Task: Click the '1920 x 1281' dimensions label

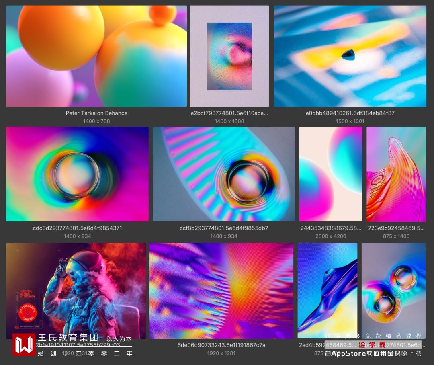Action: tap(221, 353)
